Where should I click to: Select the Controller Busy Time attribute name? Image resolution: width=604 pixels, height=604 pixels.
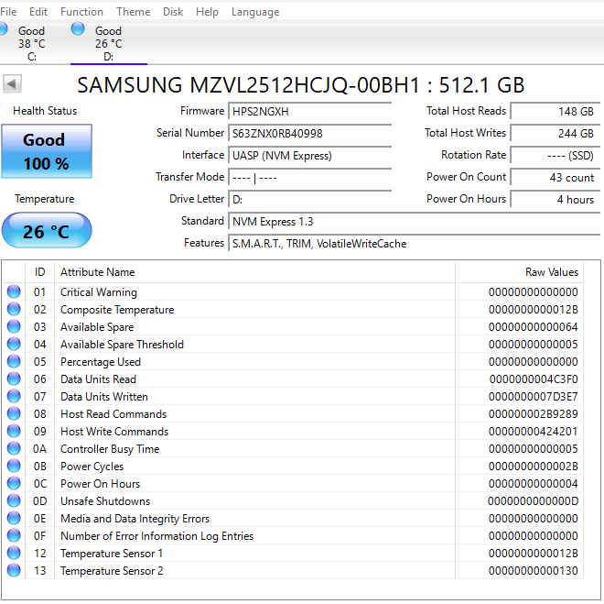[x=110, y=449]
